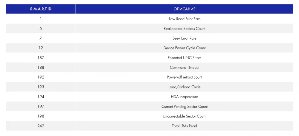Select the Raw Read Error Rate cell

[184, 19]
